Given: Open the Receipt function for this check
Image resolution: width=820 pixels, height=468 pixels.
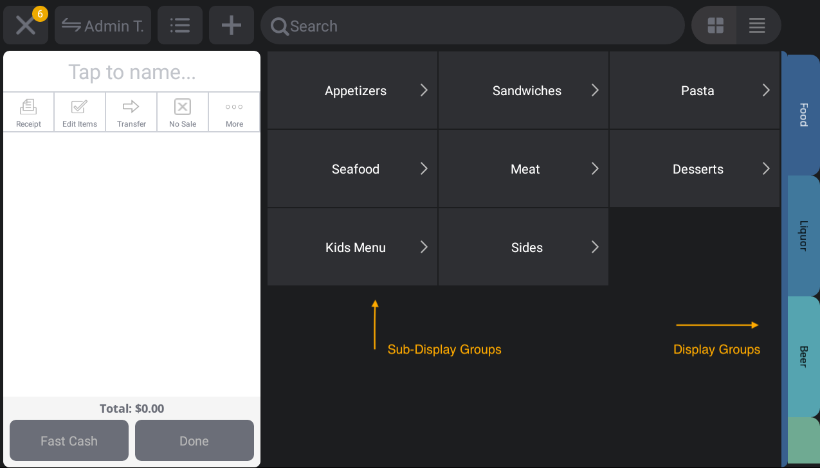Looking at the screenshot, I should pyautogui.click(x=28, y=112).
